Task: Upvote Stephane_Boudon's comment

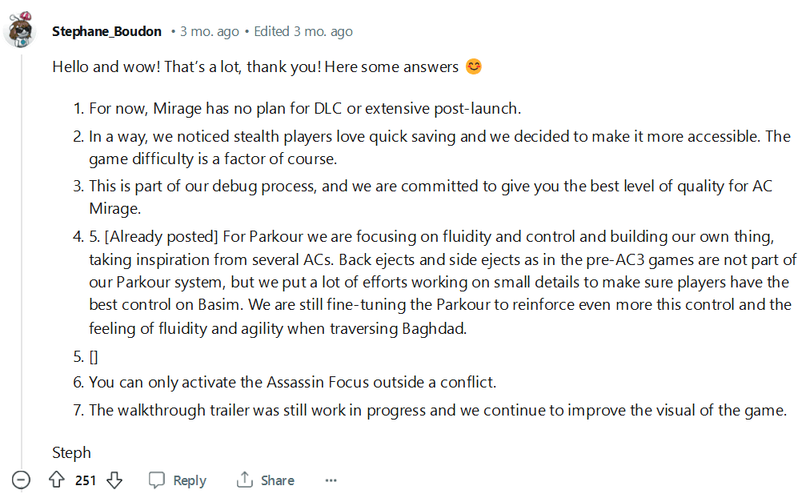Action: 57,480
